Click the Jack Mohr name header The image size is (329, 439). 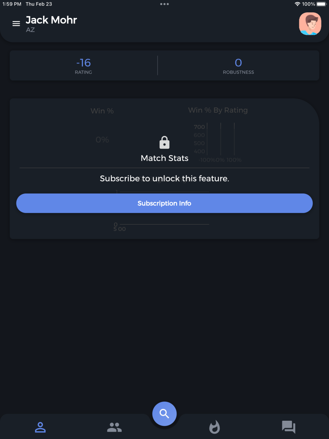pyautogui.click(x=51, y=20)
